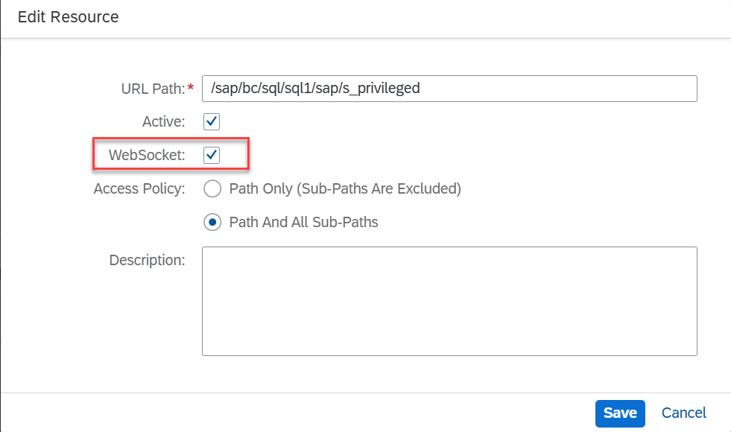Click inside the URL Path input field
Screen dimensions: 731x432
[x=449, y=89]
